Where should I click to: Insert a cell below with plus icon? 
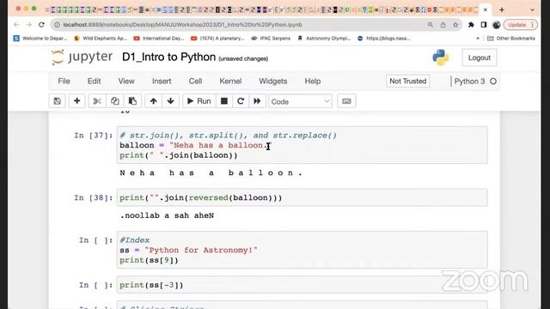point(76,101)
